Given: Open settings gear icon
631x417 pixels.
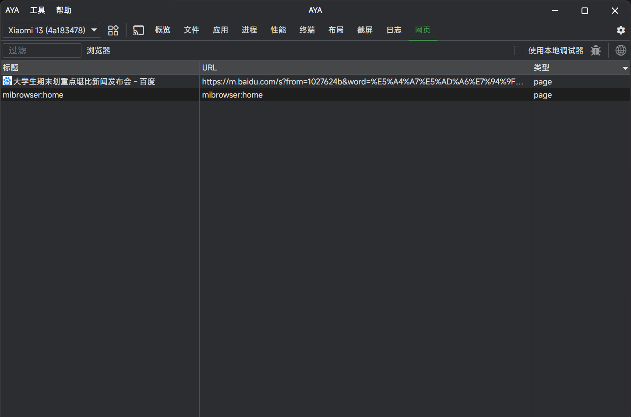Looking at the screenshot, I should [620, 30].
